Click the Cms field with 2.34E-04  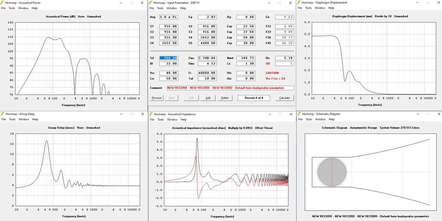(207, 58)
